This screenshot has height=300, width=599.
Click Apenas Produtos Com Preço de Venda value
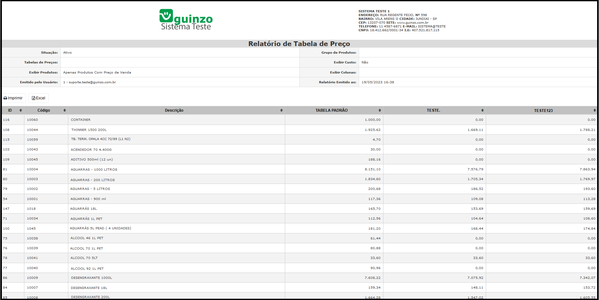click(97, 73)
